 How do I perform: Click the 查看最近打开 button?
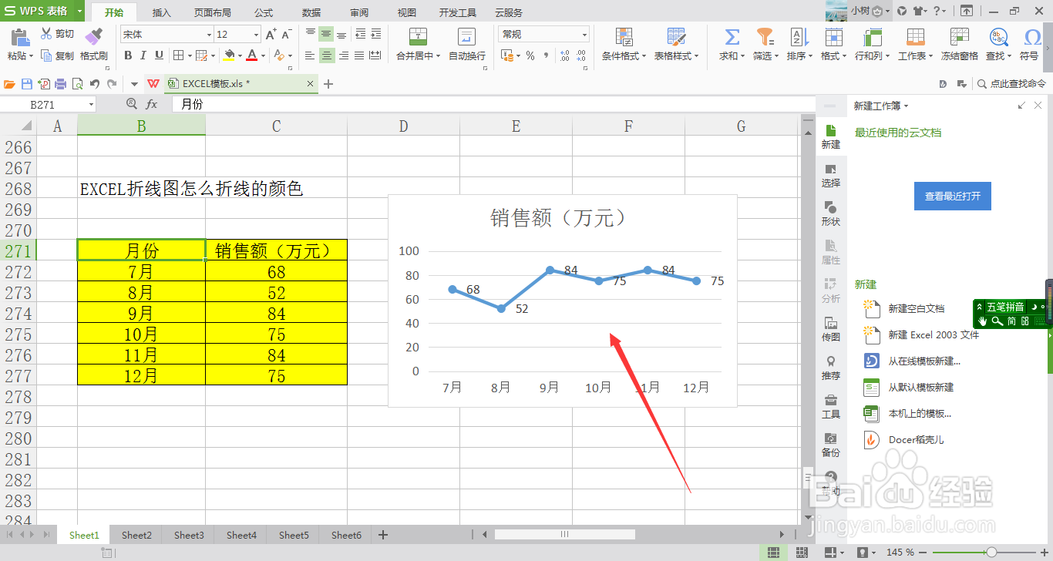953,197
